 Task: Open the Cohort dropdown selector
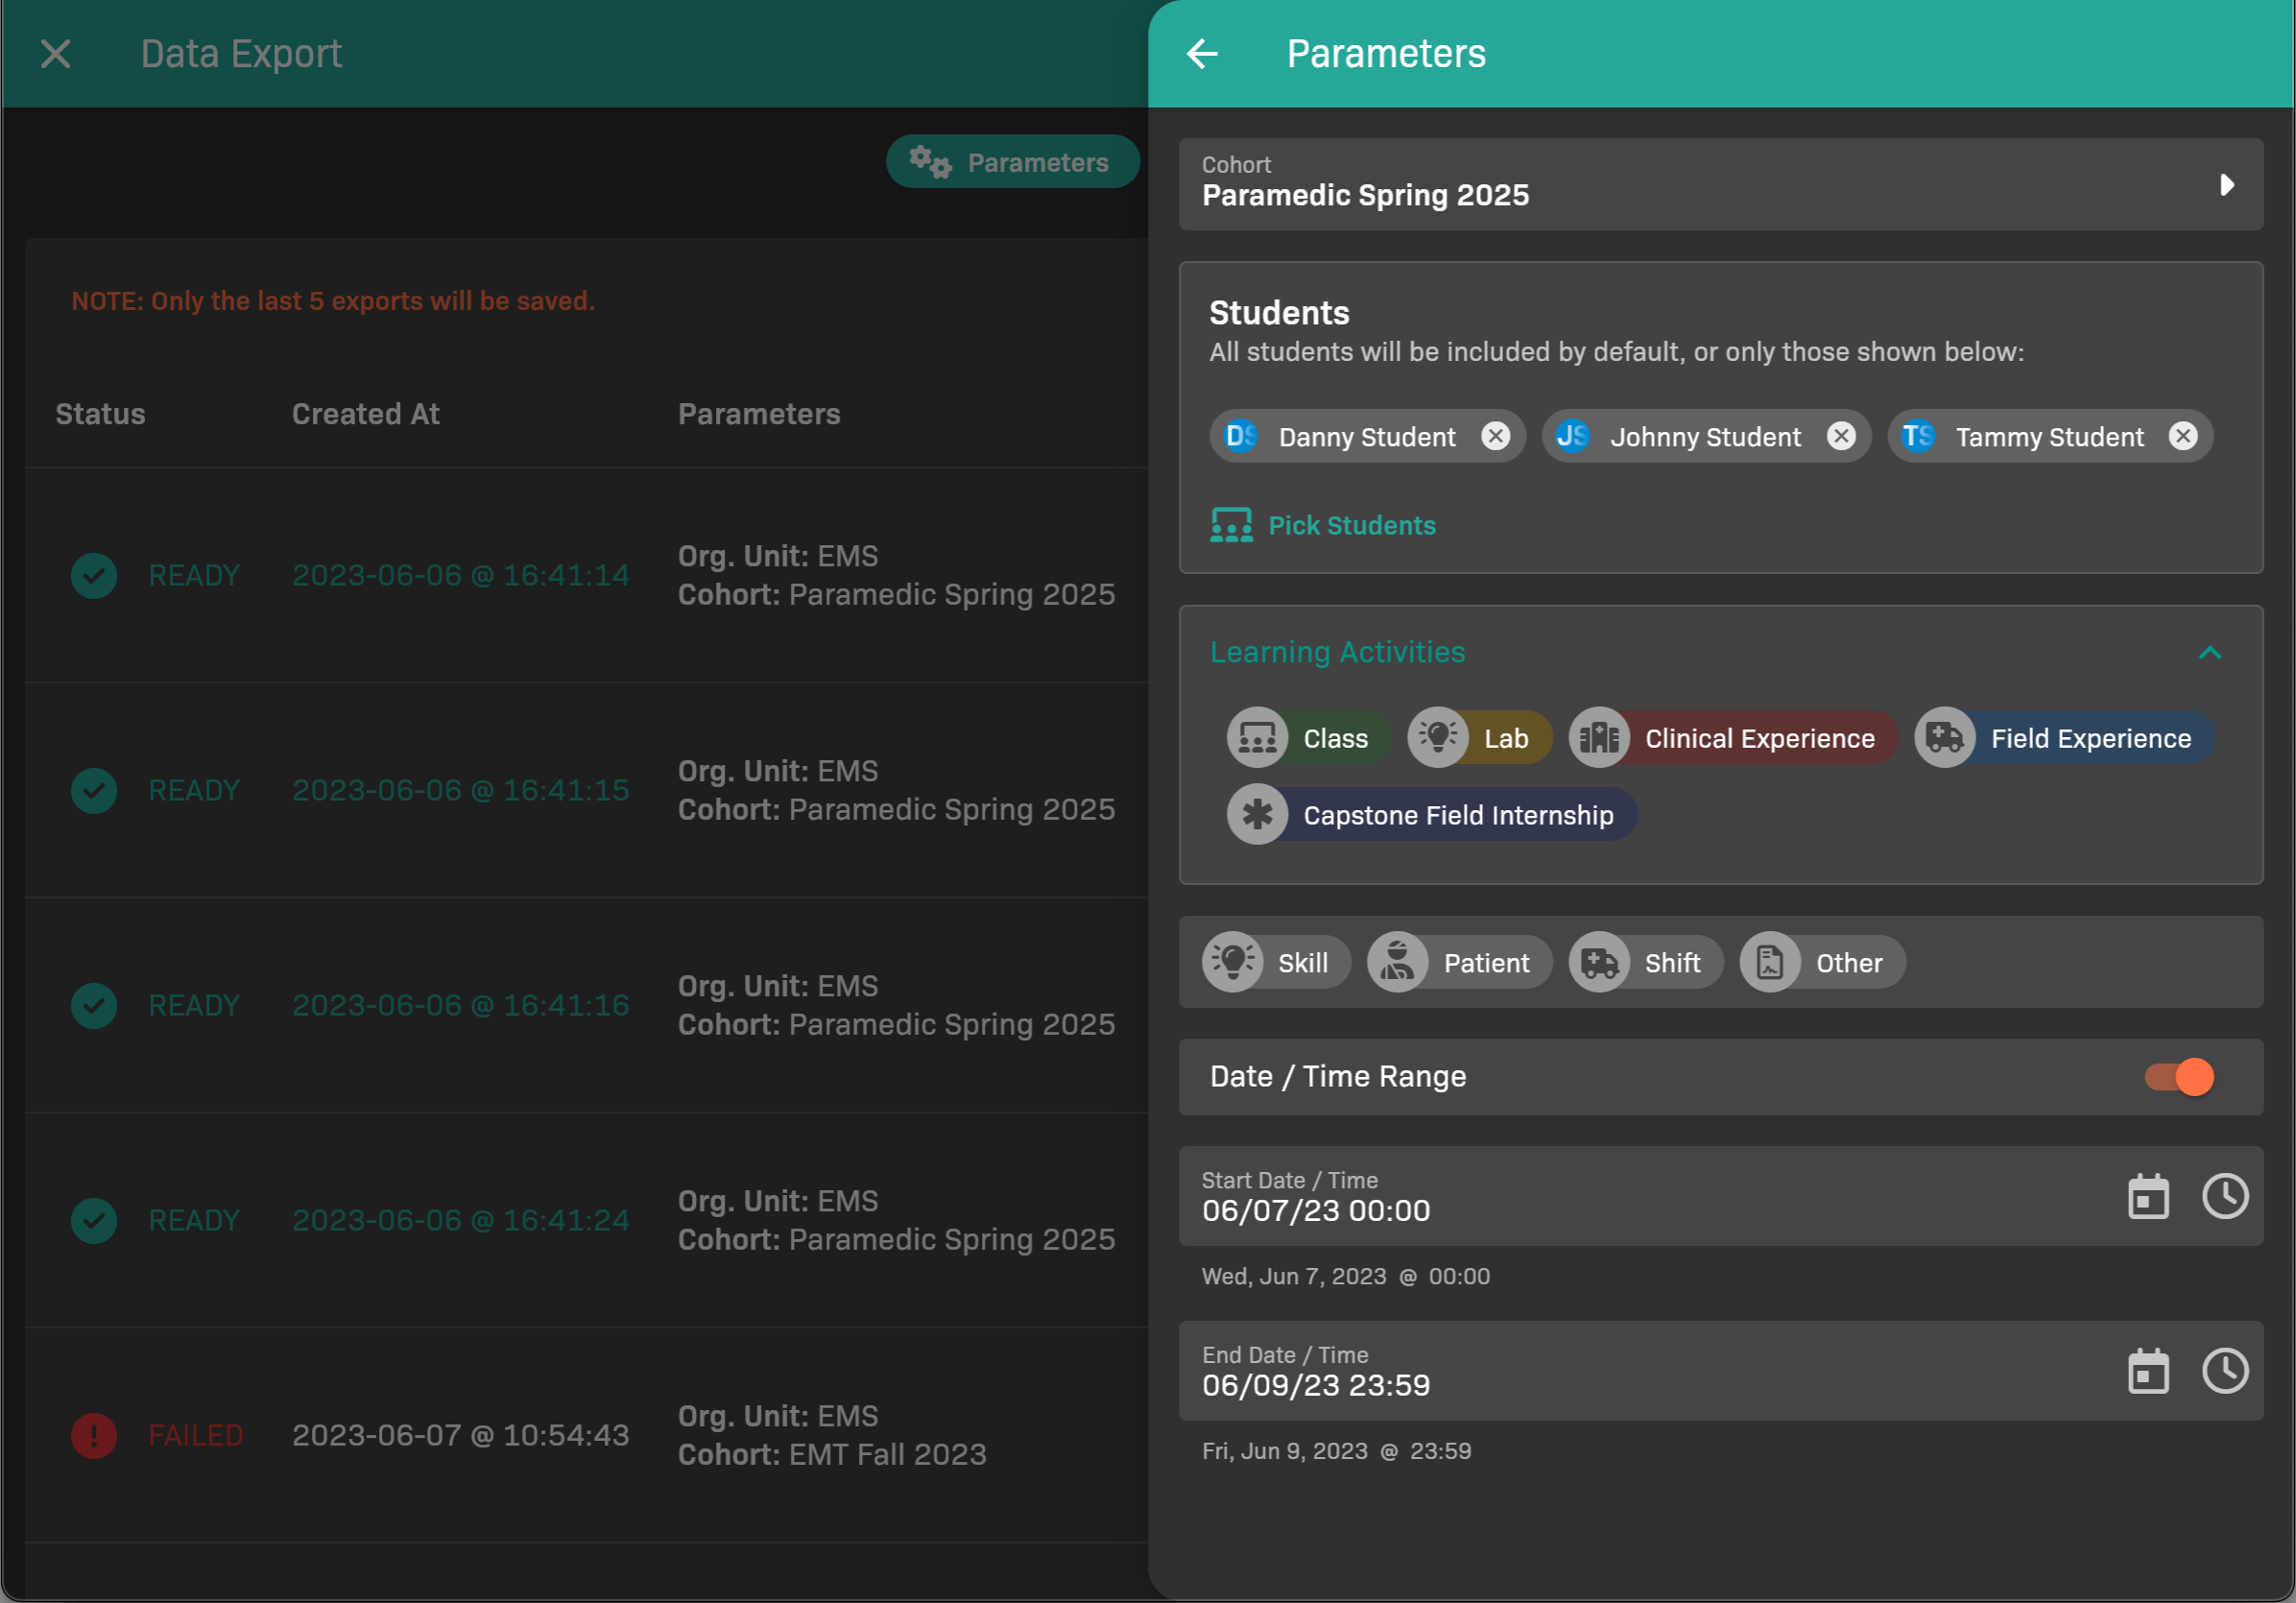point(1720,184)
